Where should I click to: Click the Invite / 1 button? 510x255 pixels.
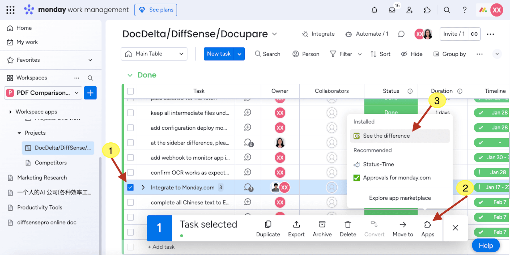[x=454, y=34]
